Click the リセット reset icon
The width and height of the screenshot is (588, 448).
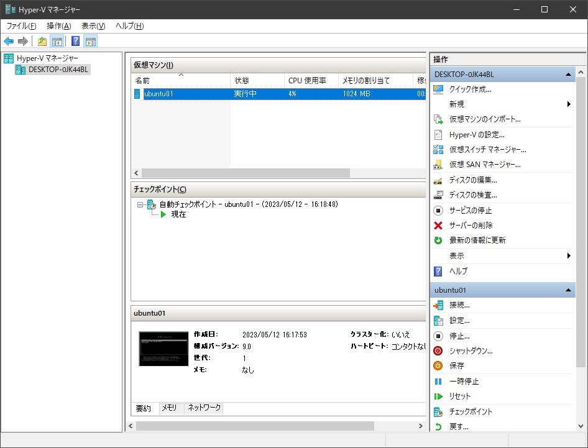point(438,396)
